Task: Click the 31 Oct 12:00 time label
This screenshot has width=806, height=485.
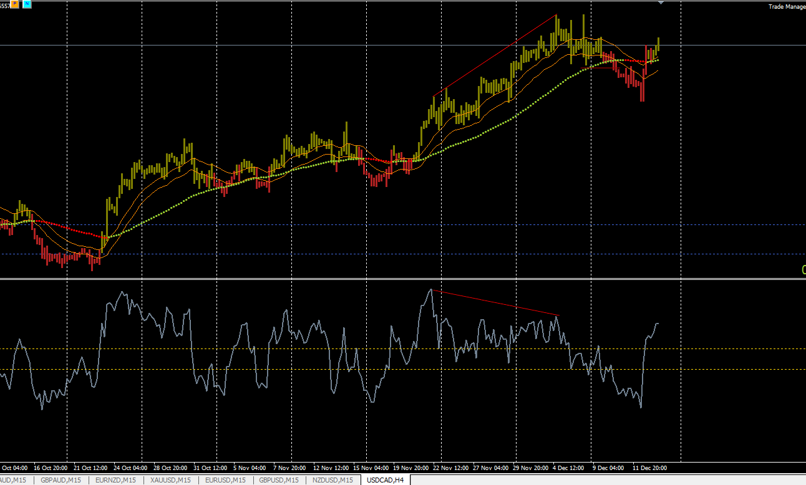Action: (x=210, y=468)
